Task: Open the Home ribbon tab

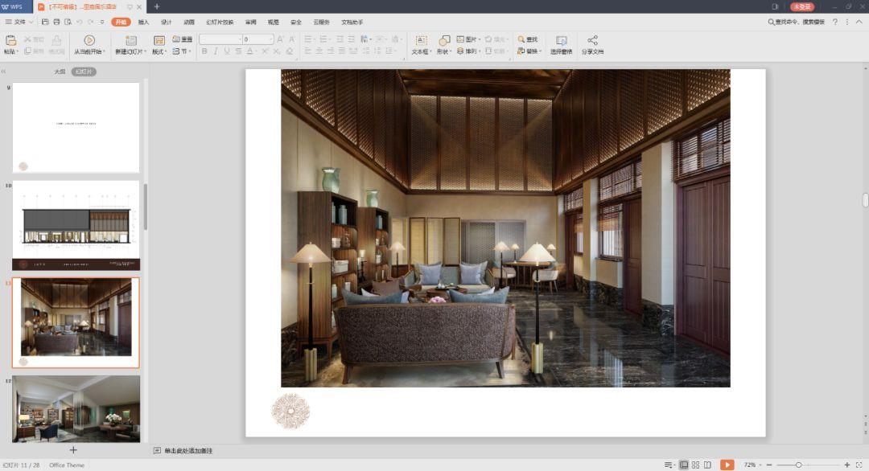Action: click(x=121, y=23)
